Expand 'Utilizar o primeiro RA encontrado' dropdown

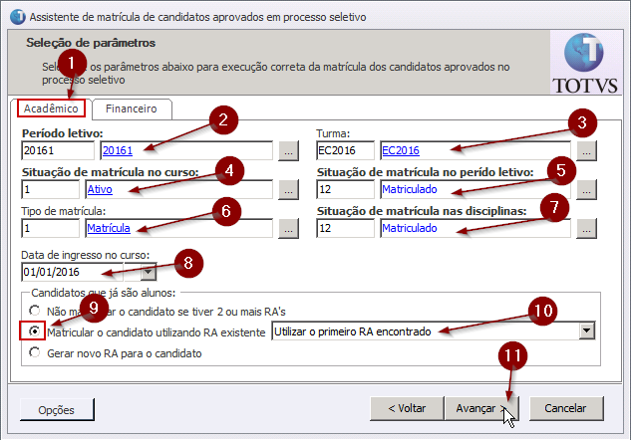586,330
